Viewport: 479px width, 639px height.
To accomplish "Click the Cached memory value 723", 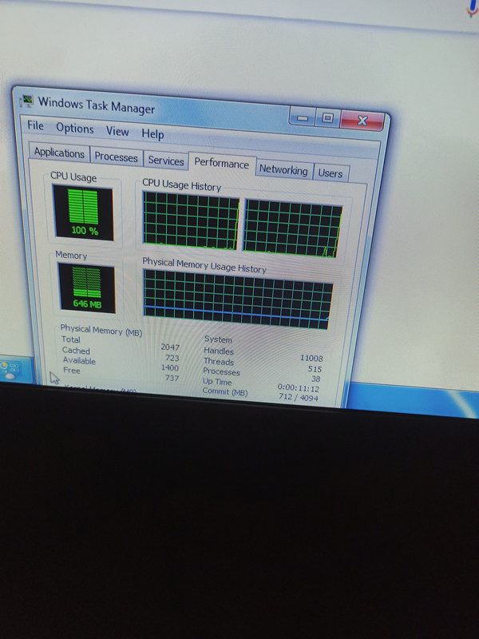I will [172, 358].
